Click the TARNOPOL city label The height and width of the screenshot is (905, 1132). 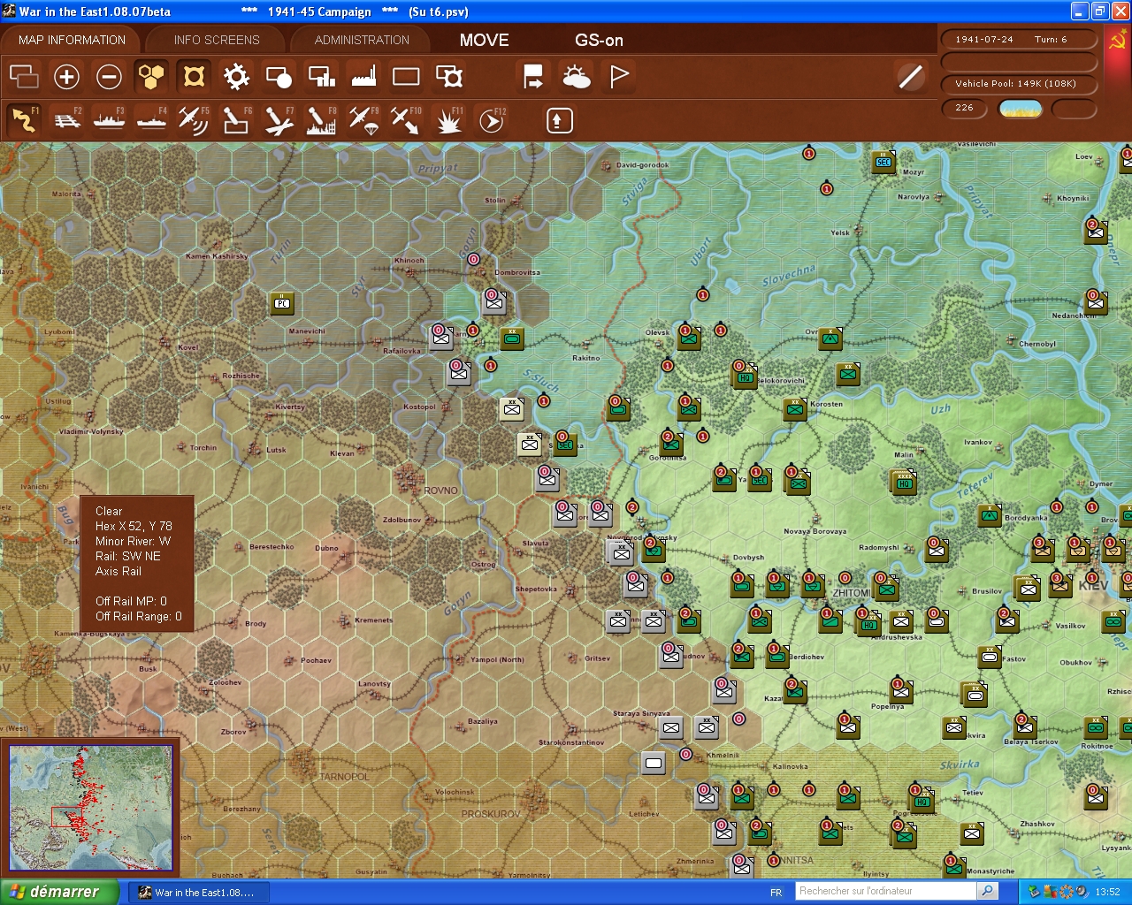click(345, 777)
